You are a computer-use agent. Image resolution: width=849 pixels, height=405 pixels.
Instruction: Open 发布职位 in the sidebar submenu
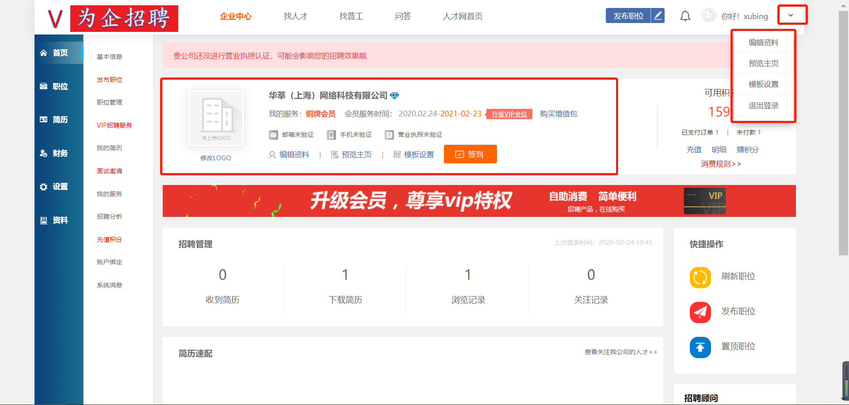click(110, 80)
